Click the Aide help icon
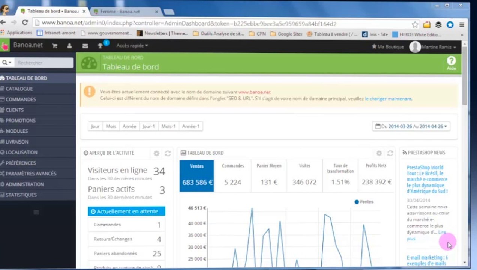The image size is (477, 270). pyautogui.click(x=451, y=63)
